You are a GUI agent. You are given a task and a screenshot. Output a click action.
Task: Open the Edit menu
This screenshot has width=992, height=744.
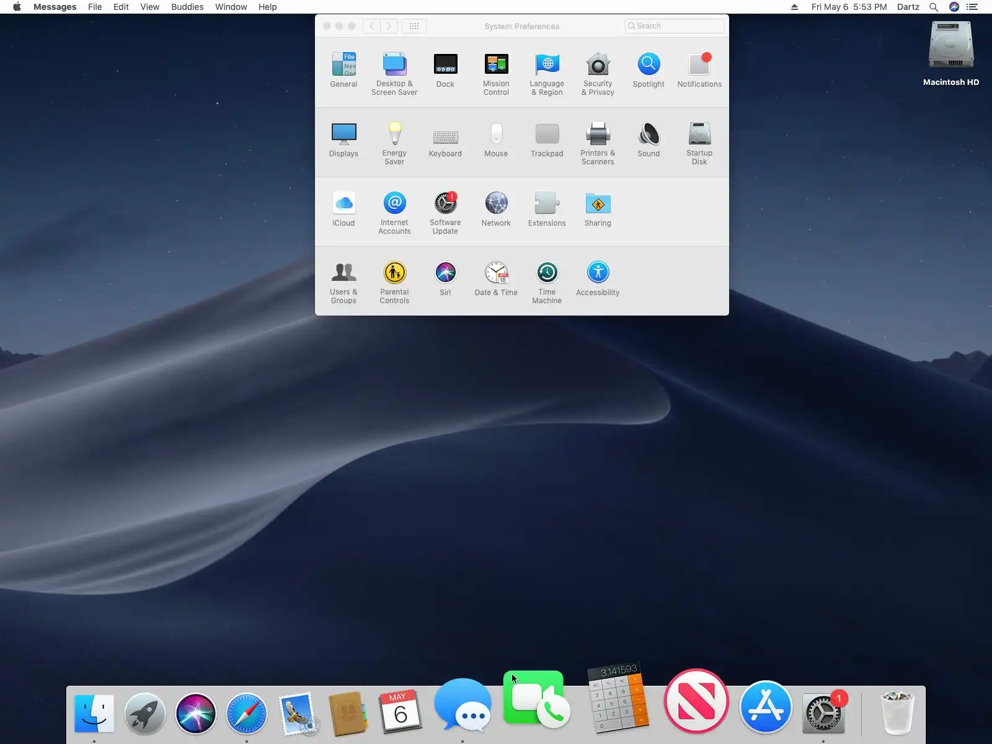click(121, 7)
